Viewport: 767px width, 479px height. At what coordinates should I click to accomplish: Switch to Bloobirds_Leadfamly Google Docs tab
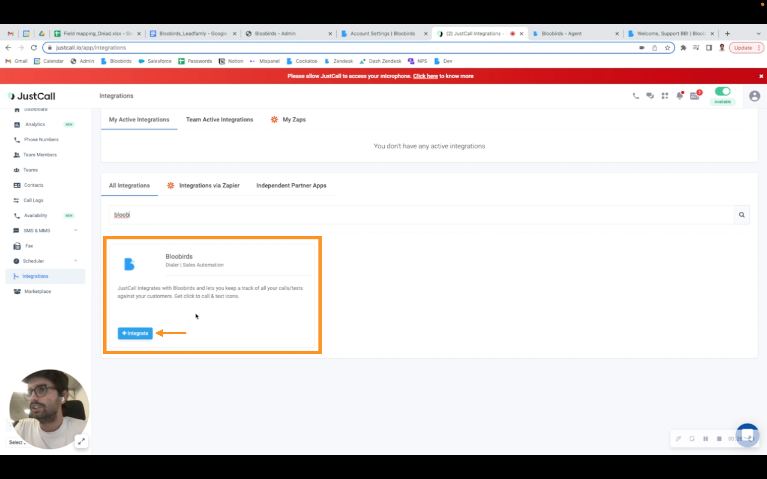click(193, 34)
